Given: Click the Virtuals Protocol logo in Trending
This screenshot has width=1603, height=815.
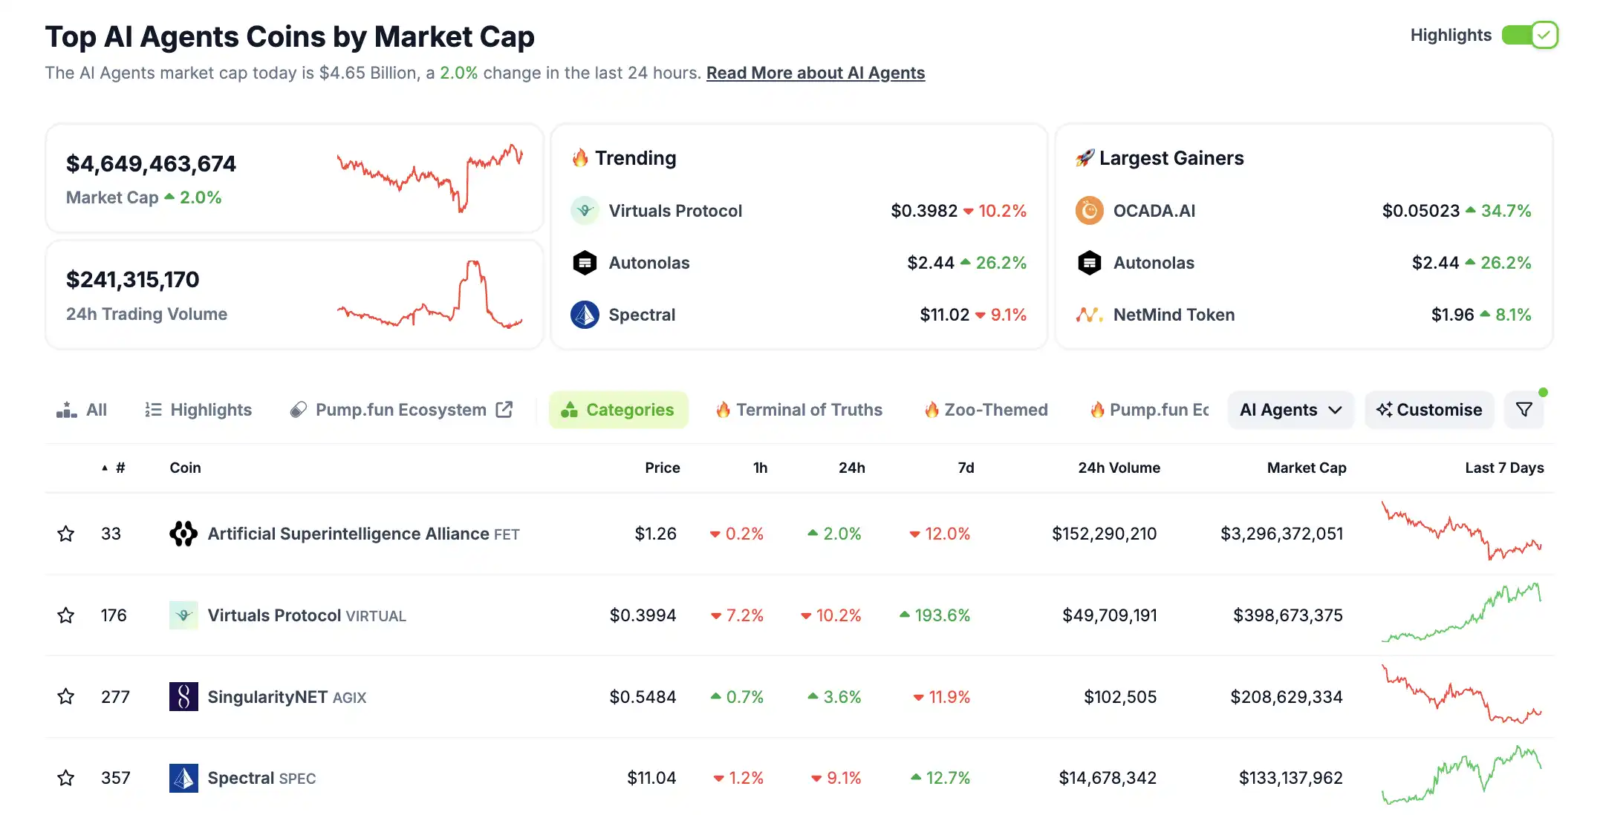Looking at the screenshot, I should 585,211.
